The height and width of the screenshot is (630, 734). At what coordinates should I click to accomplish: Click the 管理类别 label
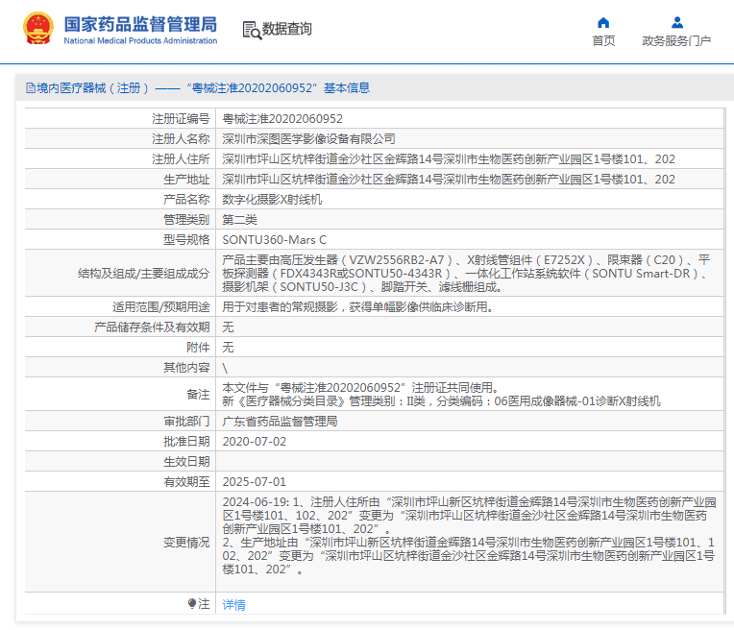click(x=186, y=220)
